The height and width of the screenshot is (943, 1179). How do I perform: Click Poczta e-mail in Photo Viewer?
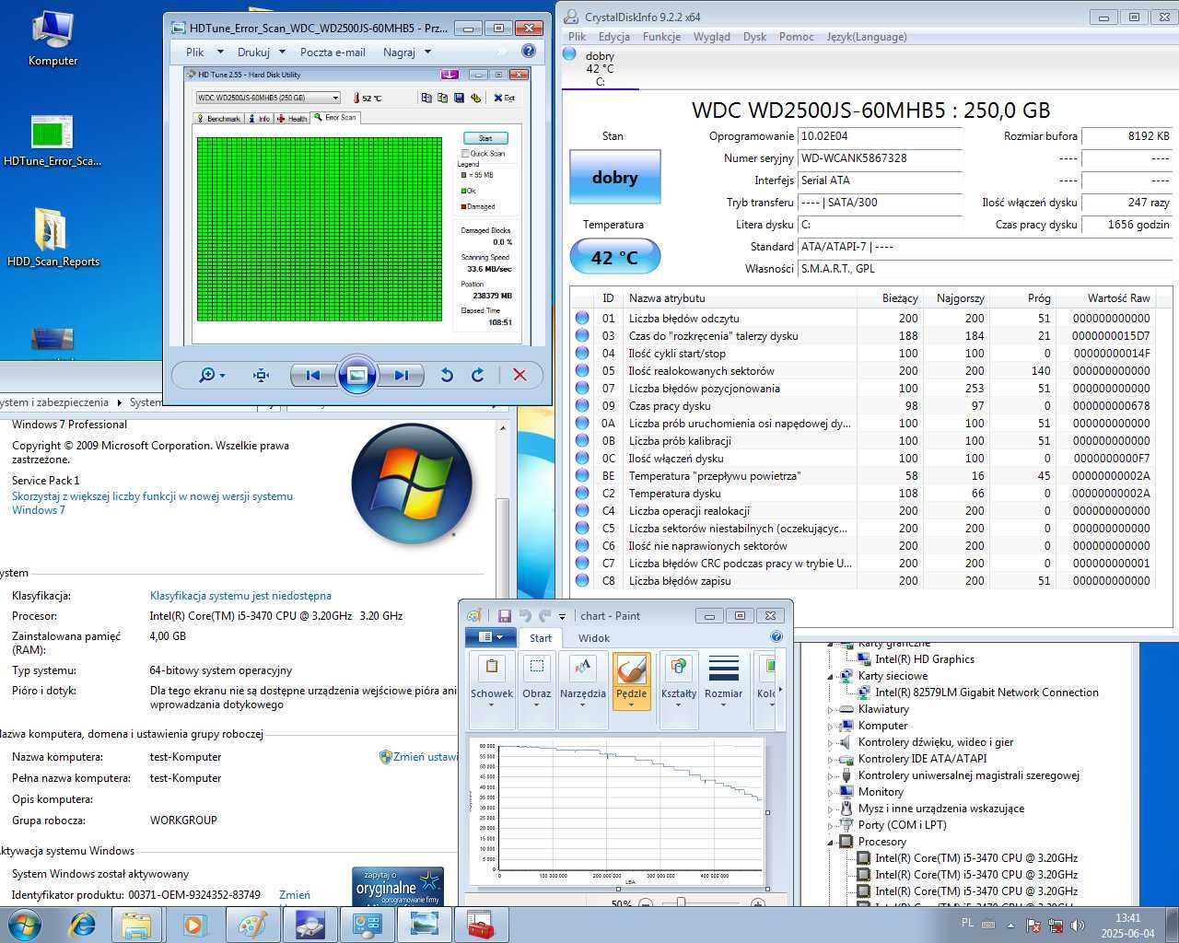click(x=333, y=52)
